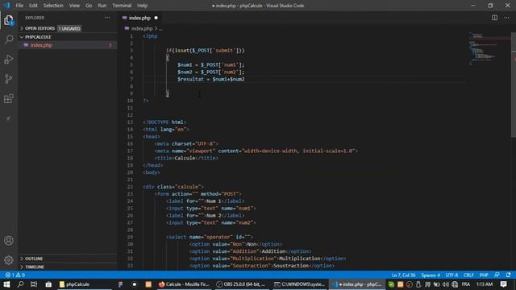Open editor More Actions ellipsis
This screenshot has height=290, width=516.
[506, 18]
